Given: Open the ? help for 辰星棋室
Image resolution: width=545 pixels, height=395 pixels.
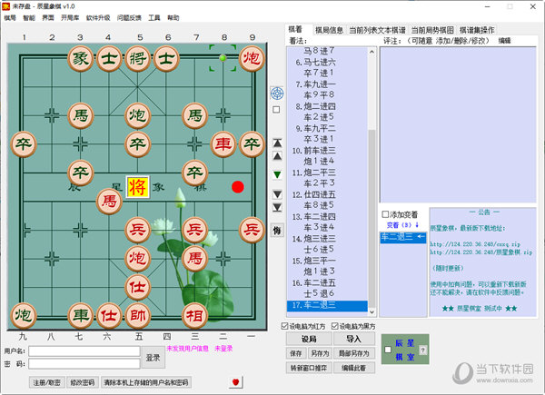Looking at the screenshot, I should 422,350.
